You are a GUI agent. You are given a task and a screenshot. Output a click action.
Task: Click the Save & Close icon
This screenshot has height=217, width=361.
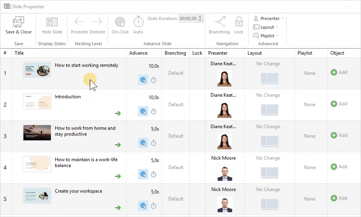[x=19, y=22]
